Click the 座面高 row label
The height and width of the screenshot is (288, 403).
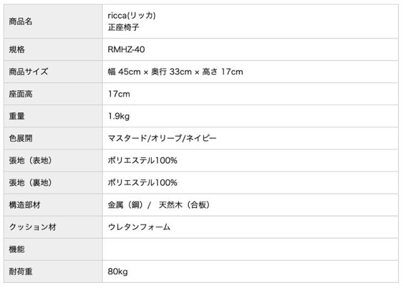[21, 94]
